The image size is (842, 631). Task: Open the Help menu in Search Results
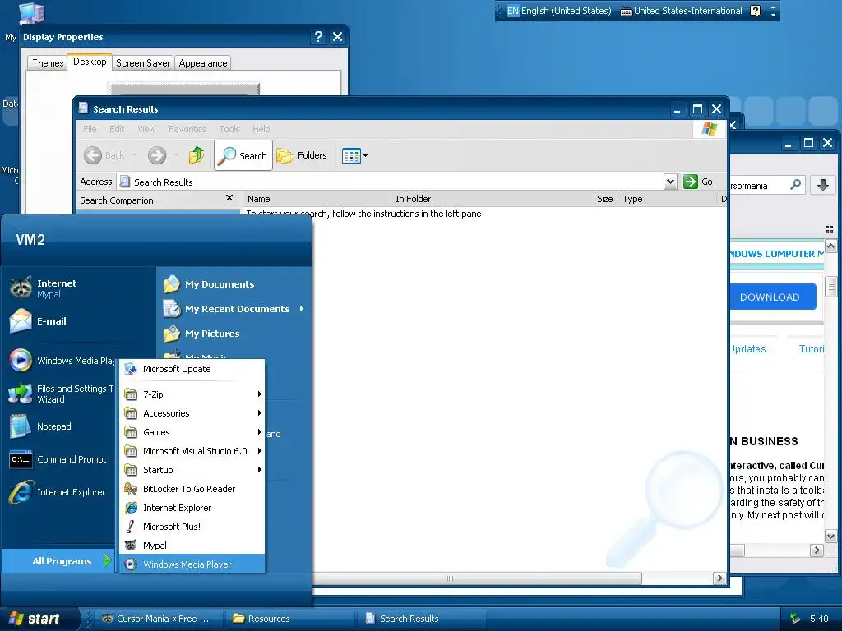[x=261, y=129]
